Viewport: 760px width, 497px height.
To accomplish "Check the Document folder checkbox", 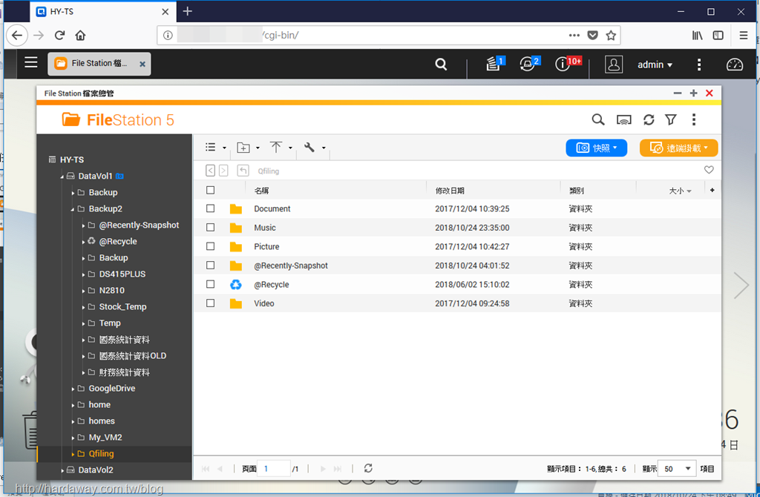I will [210, 208].
